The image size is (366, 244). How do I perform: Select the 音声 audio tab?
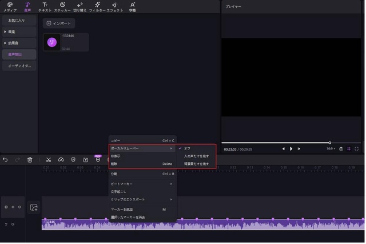tap(27, 7)
